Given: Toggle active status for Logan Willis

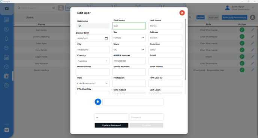Looking at the screenshot, I should 242,56.
